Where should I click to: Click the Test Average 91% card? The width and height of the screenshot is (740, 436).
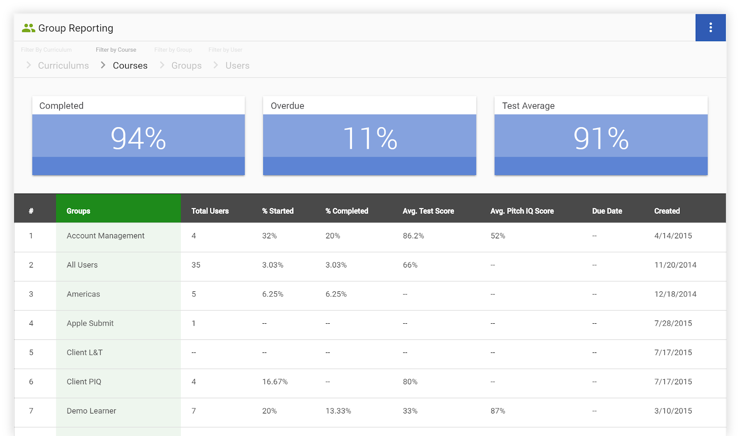[601, 135]
